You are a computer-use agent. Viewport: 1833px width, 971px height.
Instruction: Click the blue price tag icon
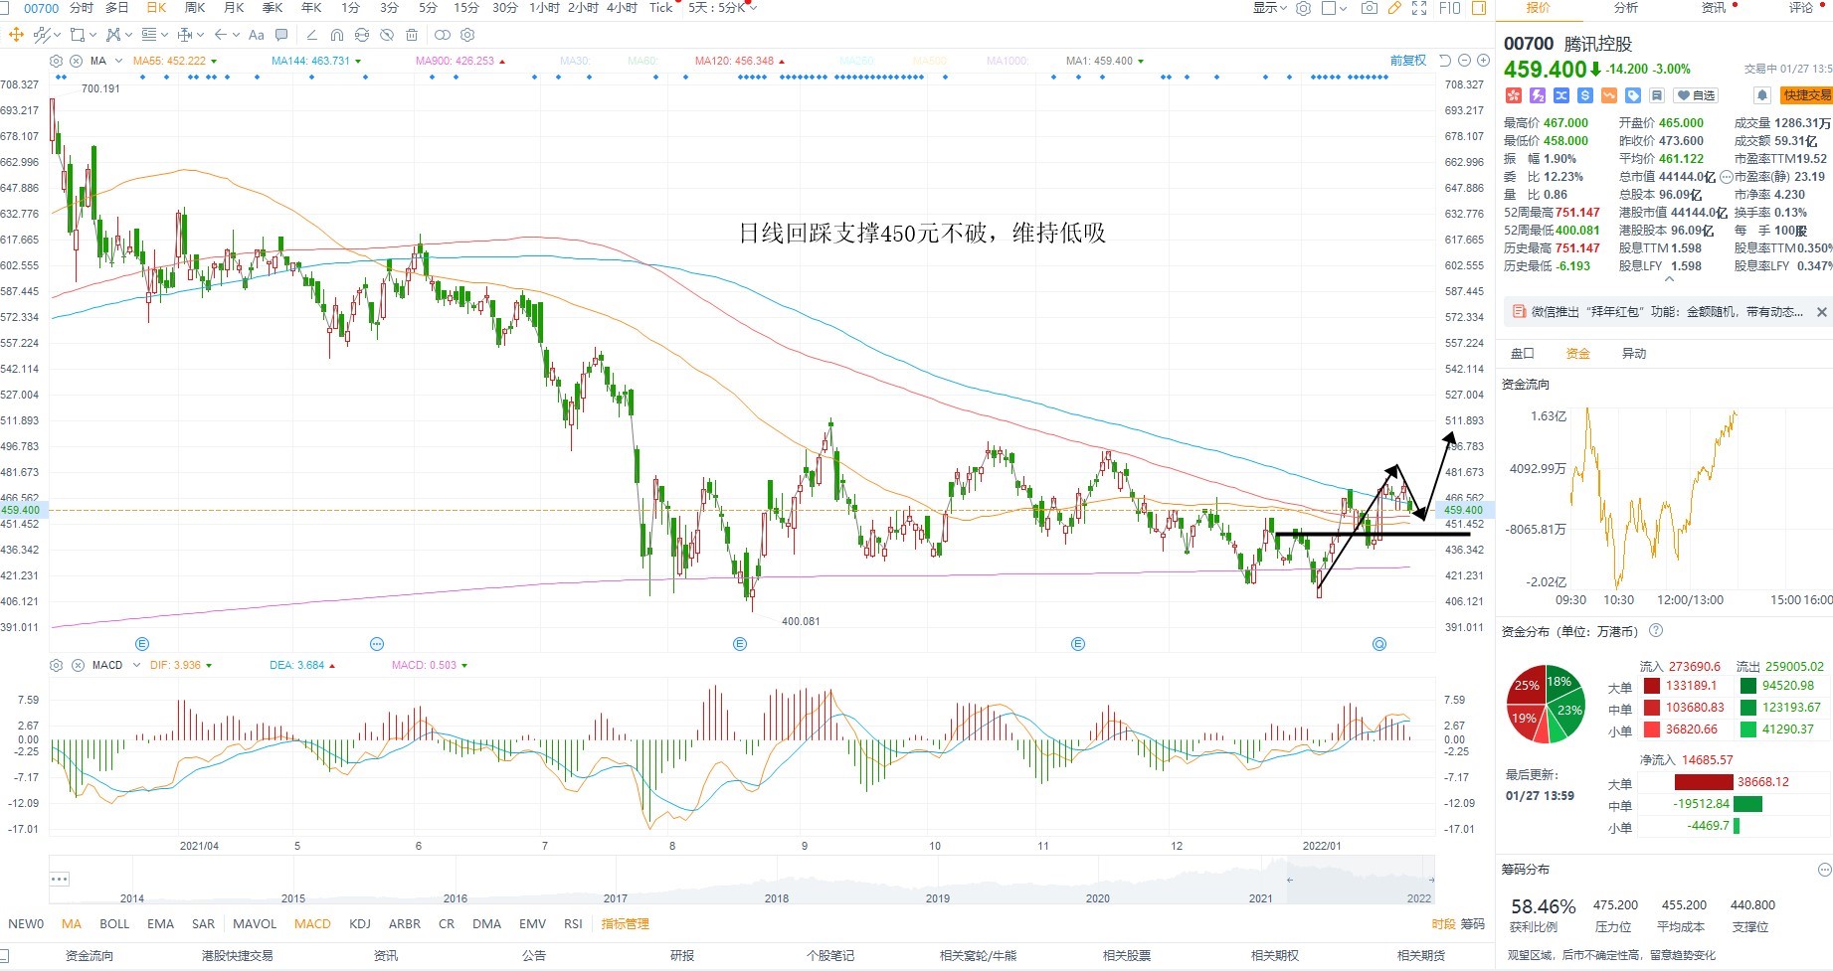(x=1633, y=95)
